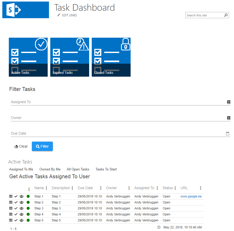This screenshot has height=231, width=234.
Task: Open the Expired Tasks tile
Action: coord(69,57)
